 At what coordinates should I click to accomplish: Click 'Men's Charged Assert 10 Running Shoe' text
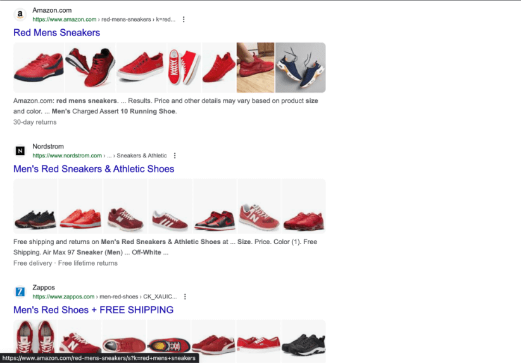[114, 111]
